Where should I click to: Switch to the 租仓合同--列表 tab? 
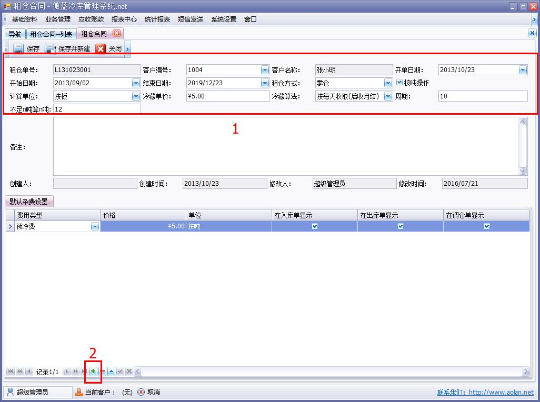[x=51, y=34]
